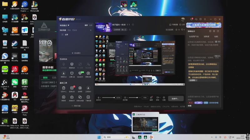Click the taskbar search box
Image resolution: width=250 pixels, height=140 pixels.
(117, 137)
